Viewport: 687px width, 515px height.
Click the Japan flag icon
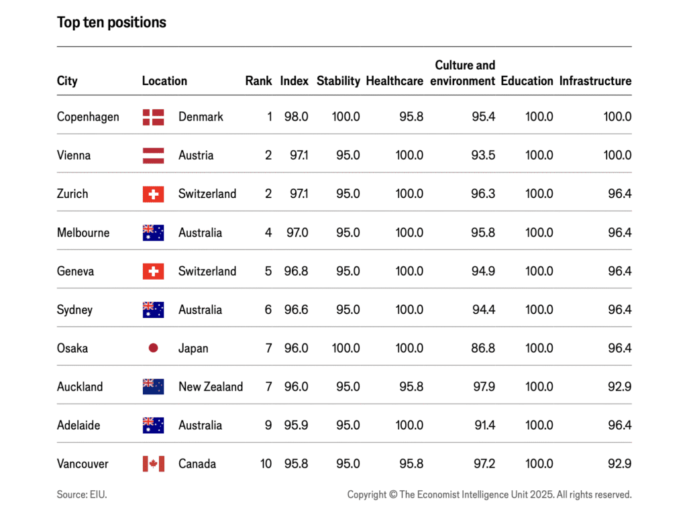tap(153, 349)
